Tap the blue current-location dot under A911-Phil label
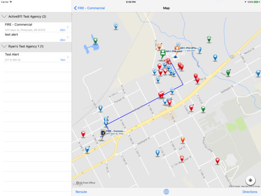 point(175,57)
